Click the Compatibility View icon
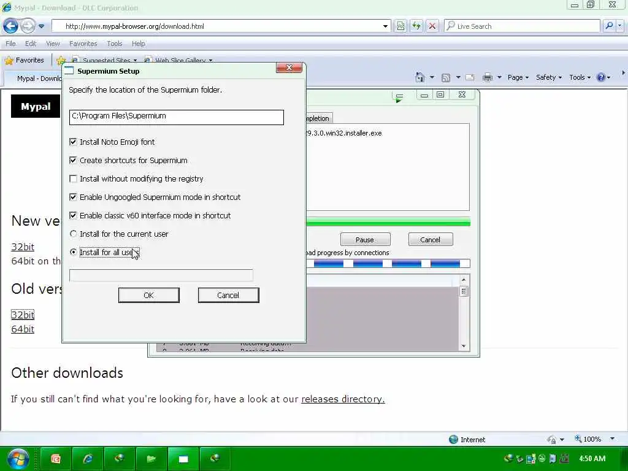This screenshot has height=471, width=628. click(x=400, y=26)
